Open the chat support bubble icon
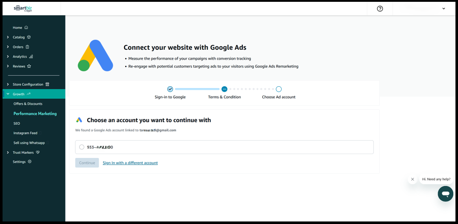The height and width of the screenshot is (224, 458). click(445, 194)
